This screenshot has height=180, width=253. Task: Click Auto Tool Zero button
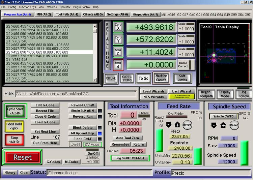128,138
